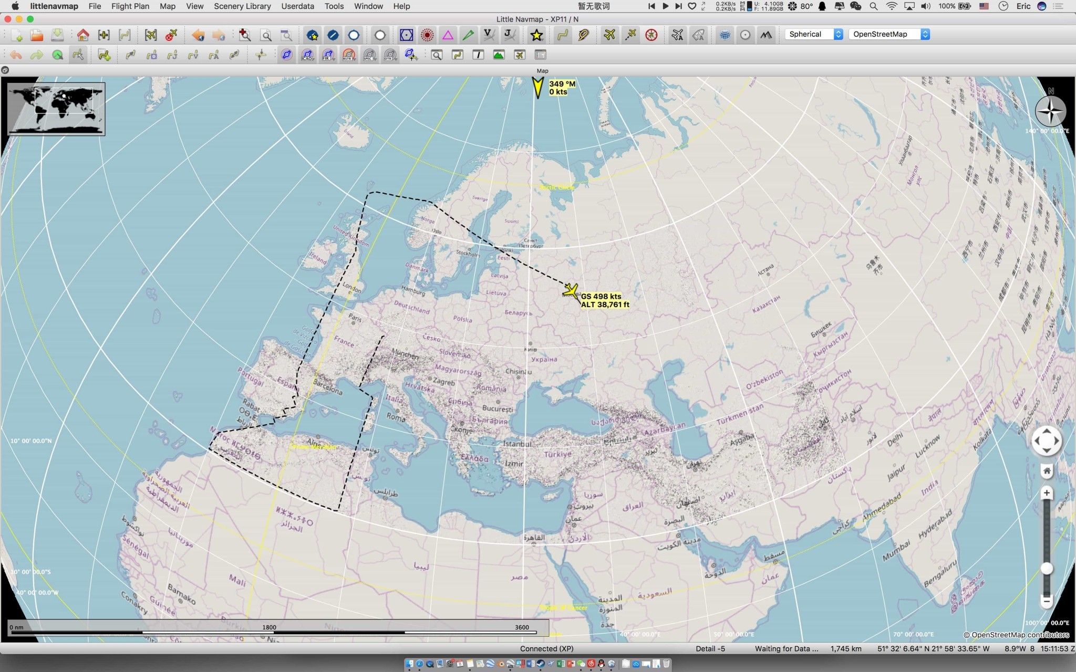Create a new flight plan
The height and width of the screenshot is (672, 1076).
[16, 35]
